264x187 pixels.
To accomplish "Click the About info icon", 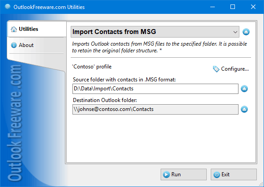I will point(14,45).
